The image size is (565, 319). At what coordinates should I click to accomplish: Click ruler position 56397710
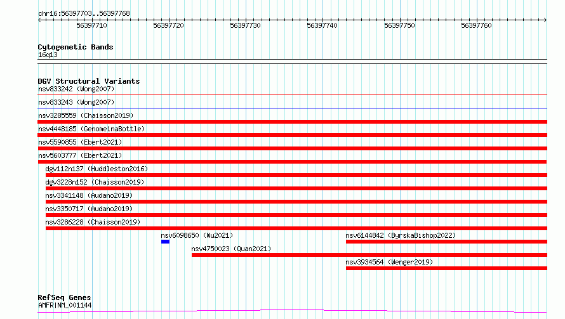pos(91,25)
